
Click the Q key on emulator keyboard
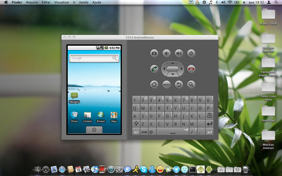point(136,108)
